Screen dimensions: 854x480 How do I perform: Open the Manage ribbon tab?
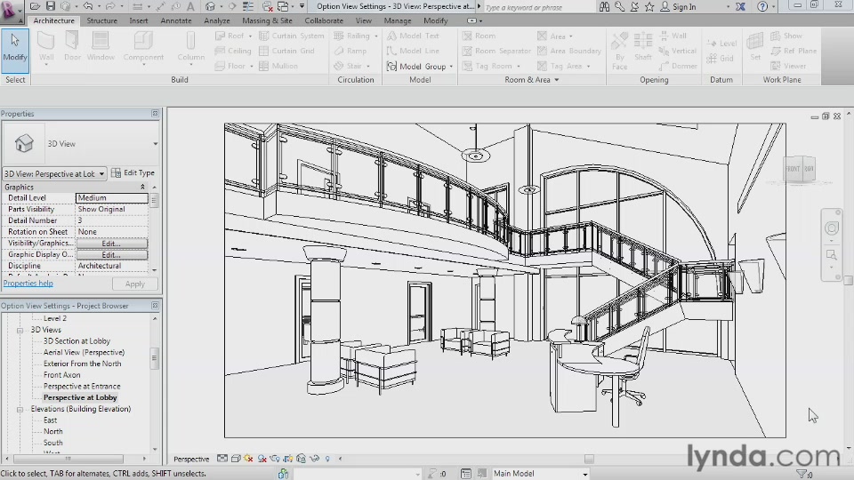click(x=398, y=20)
